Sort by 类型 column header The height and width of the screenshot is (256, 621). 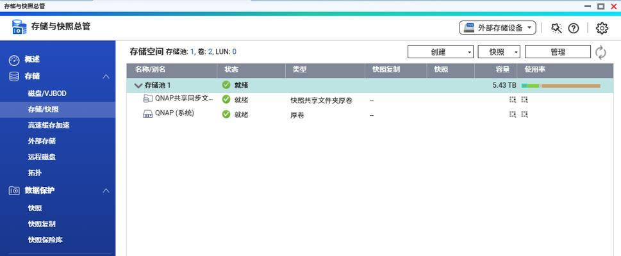click(x=325, y=70)
